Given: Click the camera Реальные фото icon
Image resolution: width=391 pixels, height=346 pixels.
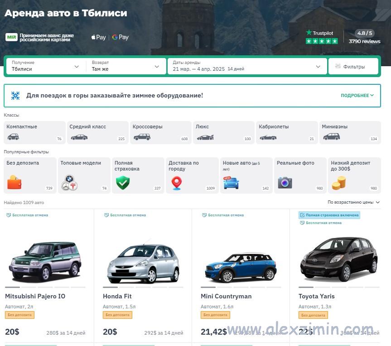Looking at the screenshot, I should point(285,183).
